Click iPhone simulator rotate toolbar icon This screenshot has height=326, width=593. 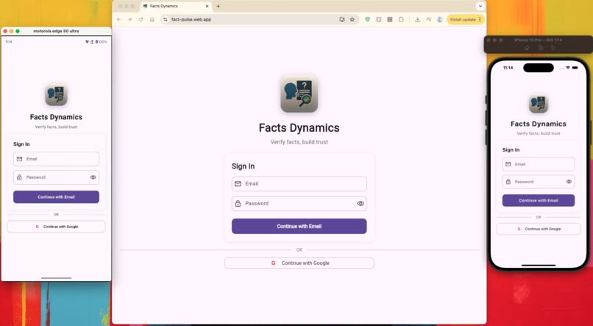click(553, 48)
